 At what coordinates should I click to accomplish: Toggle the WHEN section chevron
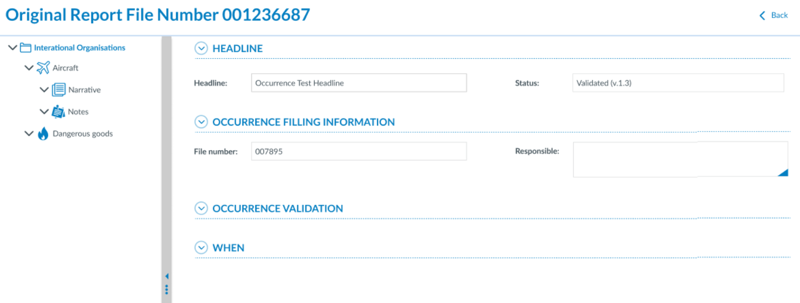click(201, 247)
